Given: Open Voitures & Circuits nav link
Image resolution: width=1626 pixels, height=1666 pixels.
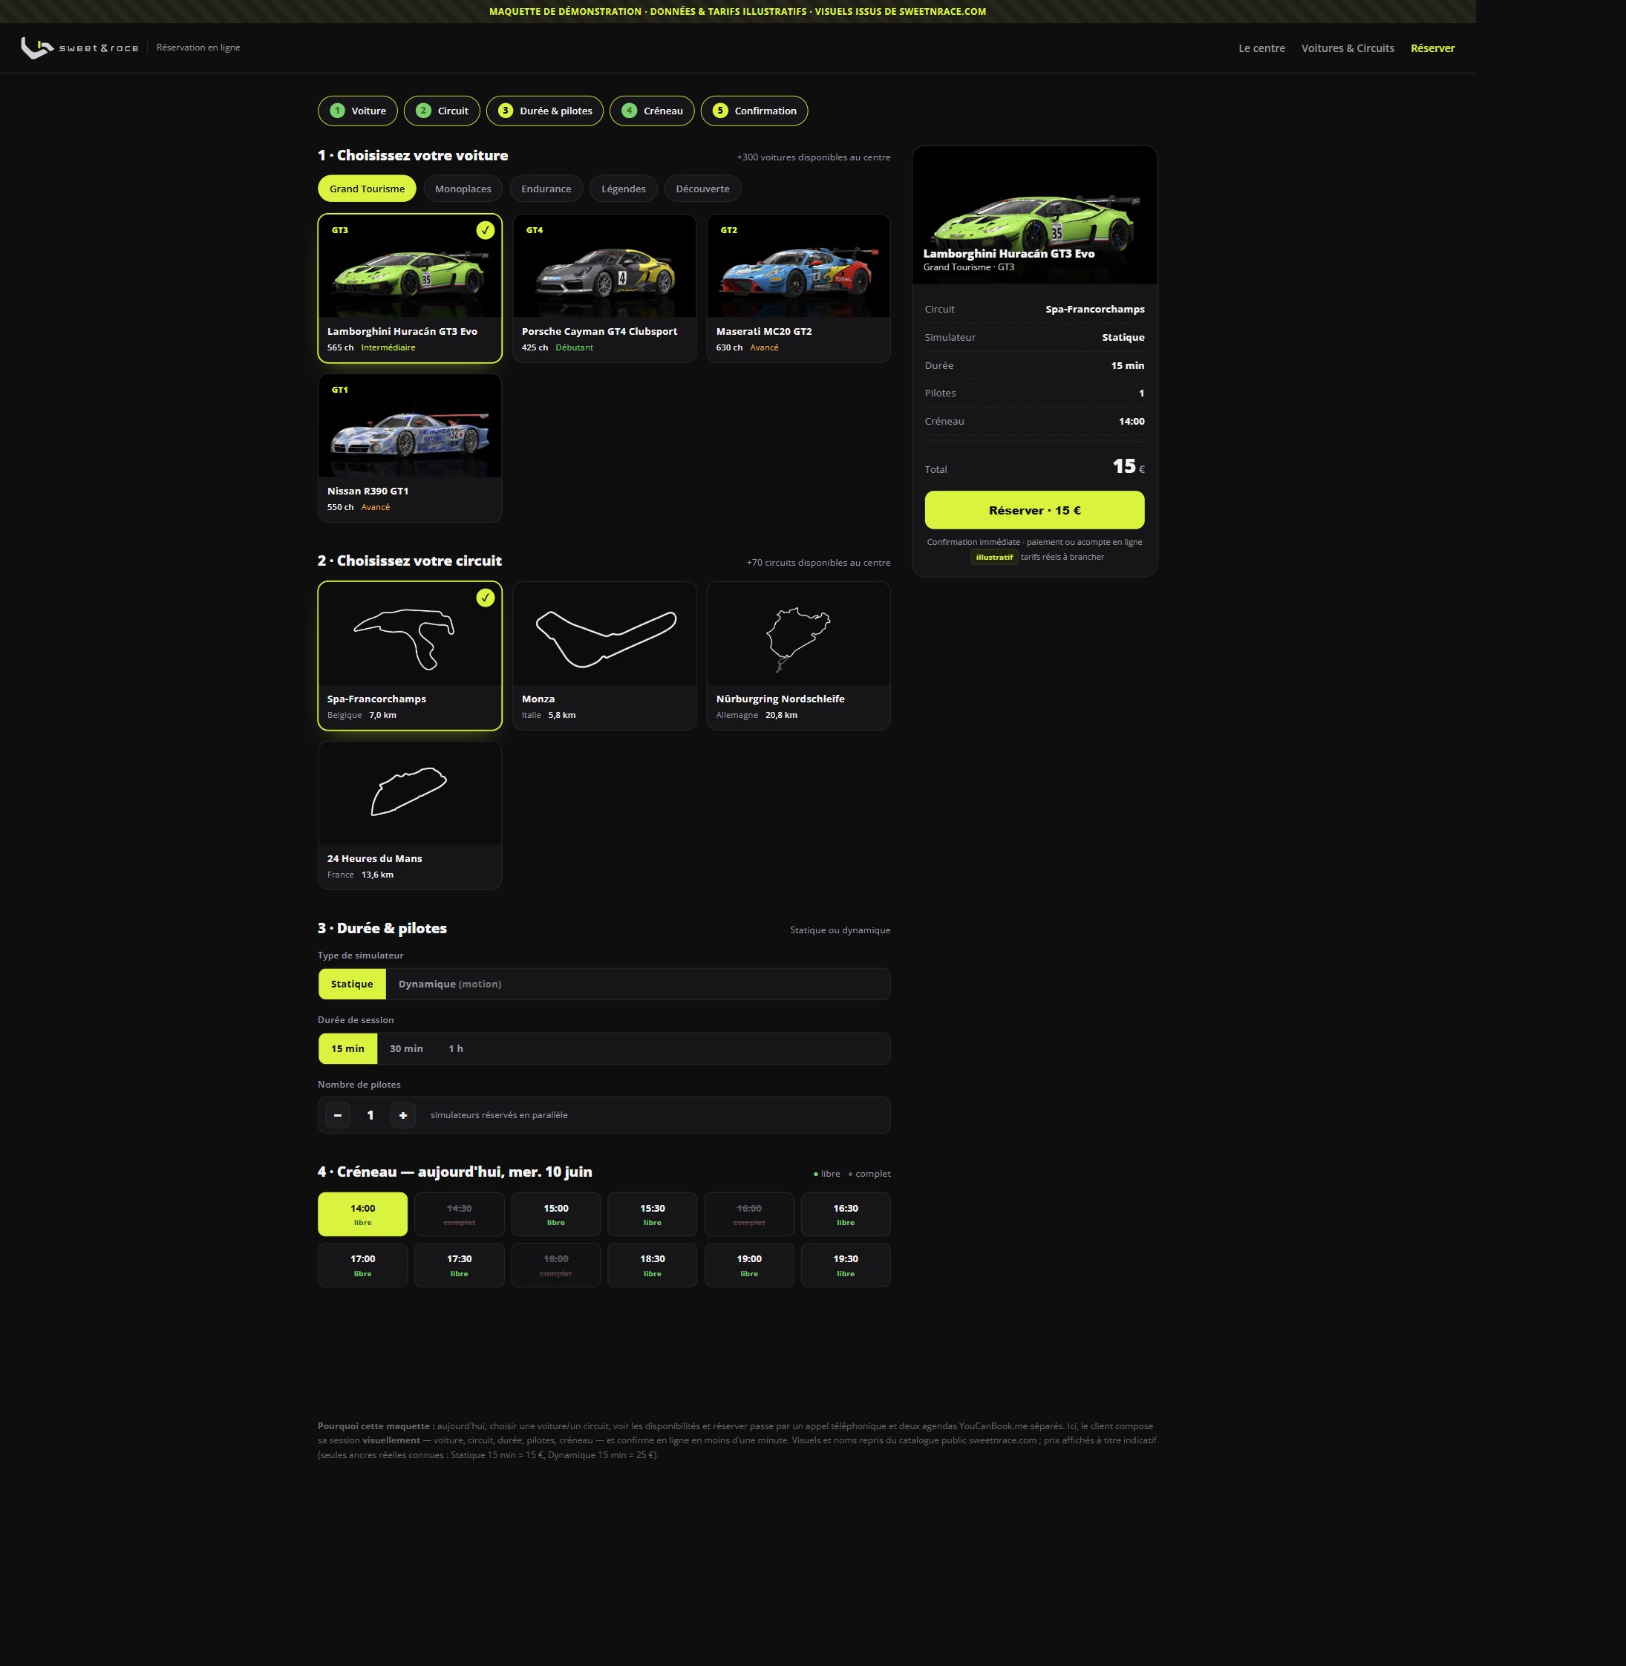Looking at the screenshot, I should point(1348,48).
